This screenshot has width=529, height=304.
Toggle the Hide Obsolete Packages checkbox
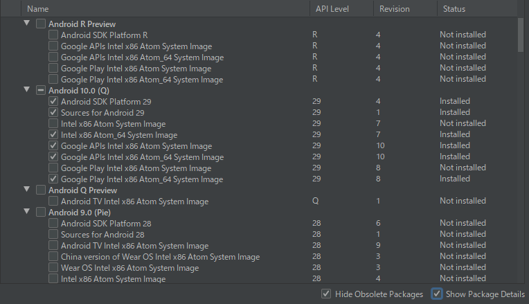click(x=326, y=294)
